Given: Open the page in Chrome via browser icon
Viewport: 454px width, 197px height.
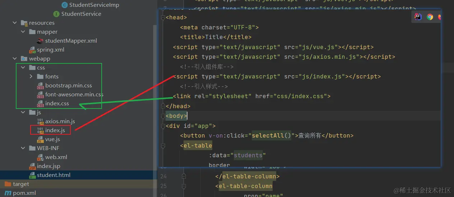Looking at the screenshot, I should coord(430,16).
